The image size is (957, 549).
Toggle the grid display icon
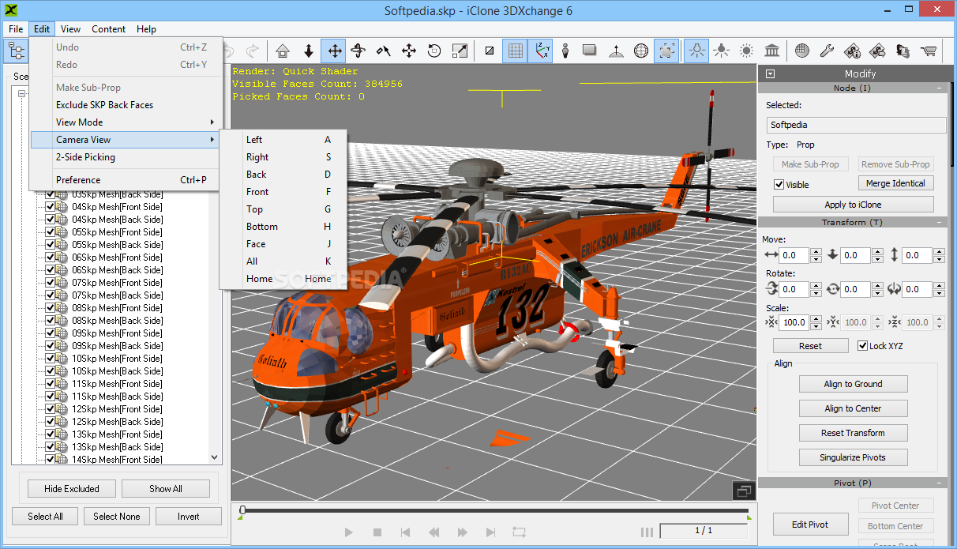[x=515, y=51]
